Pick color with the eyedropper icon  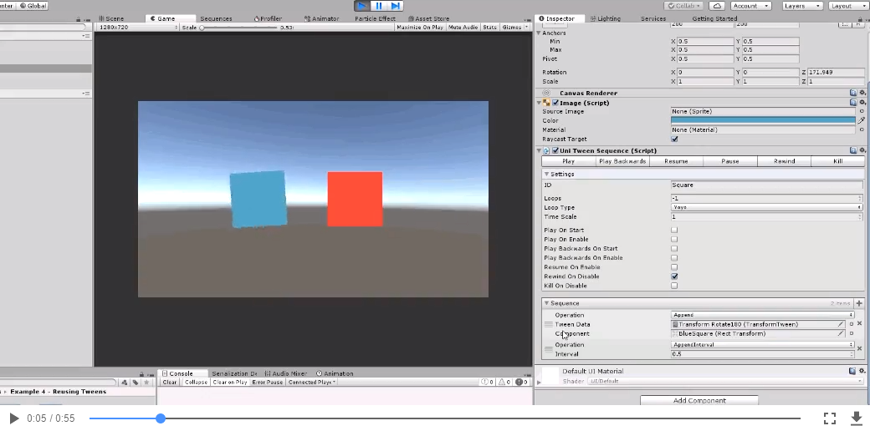point(862,120)
